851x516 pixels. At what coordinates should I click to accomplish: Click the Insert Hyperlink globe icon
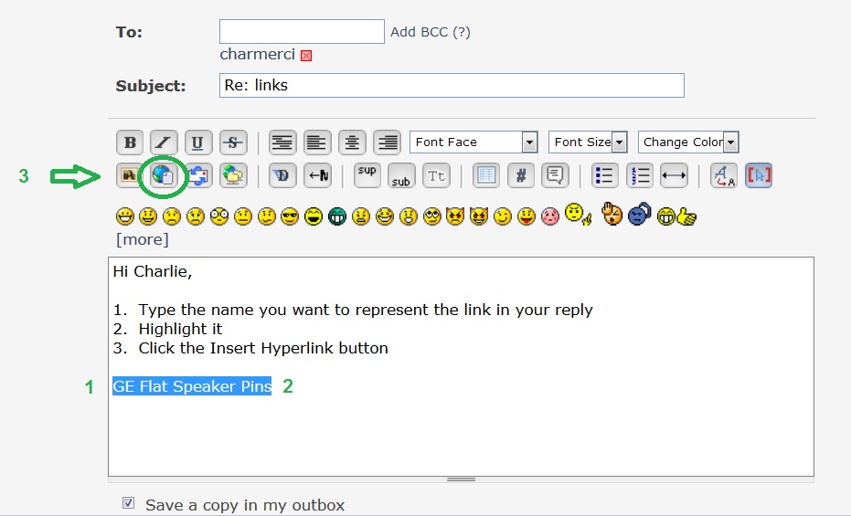(164, 175)
